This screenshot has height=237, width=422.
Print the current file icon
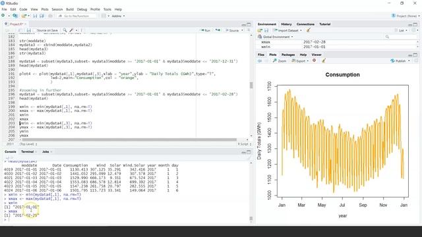coord(50,16)
